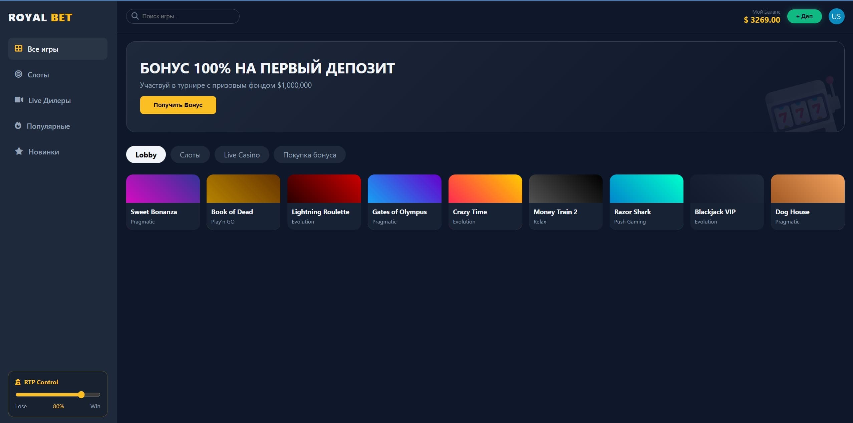Click the Lose label under RTP slider

coord(21,406)
